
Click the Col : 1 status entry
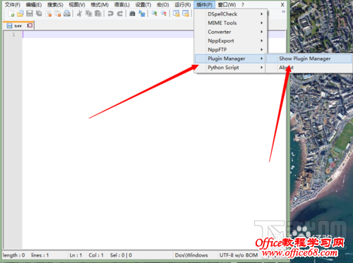[x=96, y=255]
